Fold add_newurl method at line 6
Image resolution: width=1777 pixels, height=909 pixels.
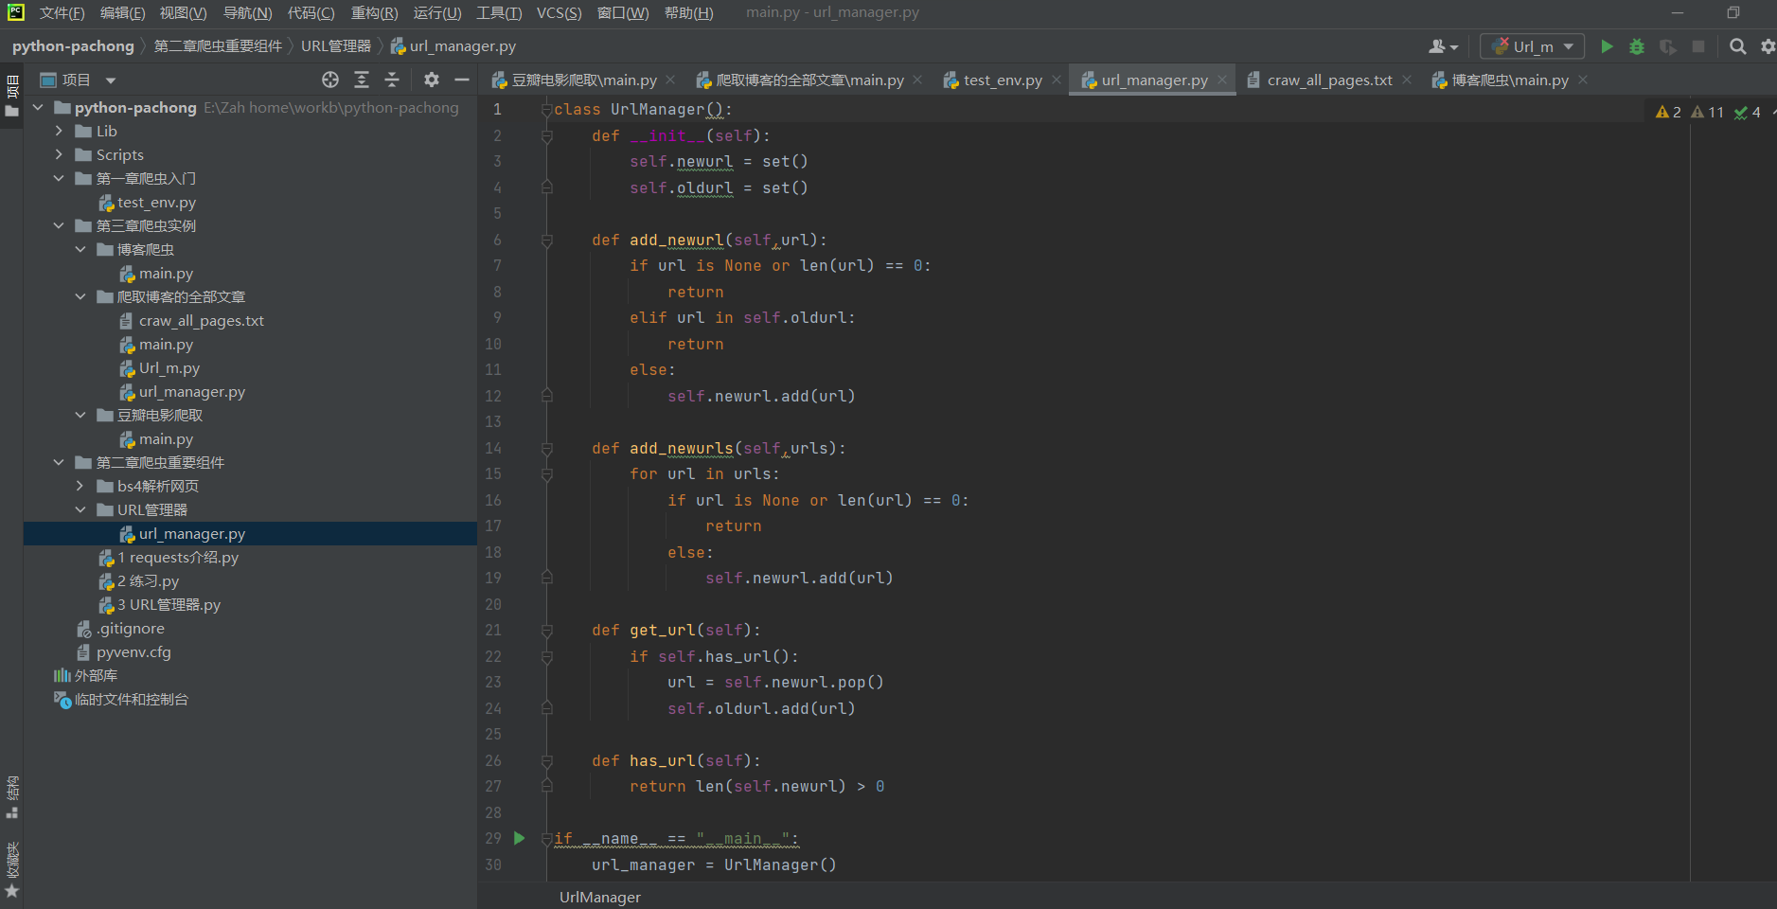[546, 241]
